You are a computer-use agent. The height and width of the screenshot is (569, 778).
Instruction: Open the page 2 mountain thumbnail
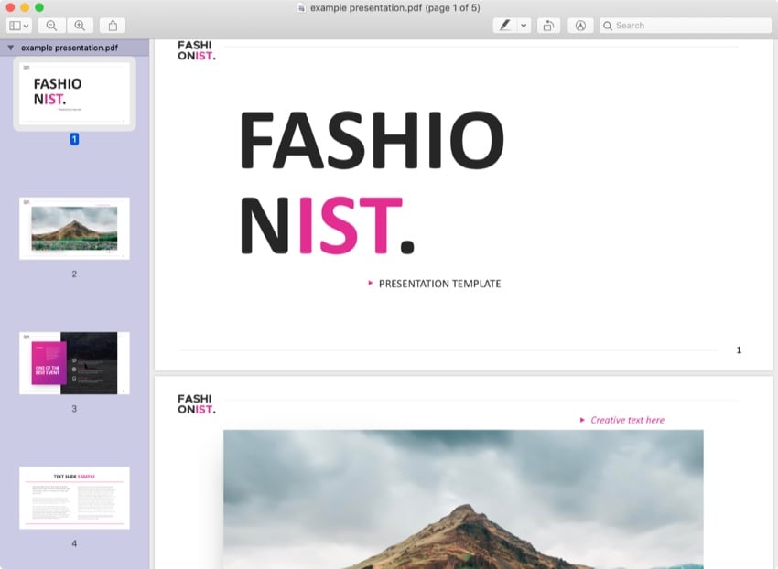click(74, 228)
